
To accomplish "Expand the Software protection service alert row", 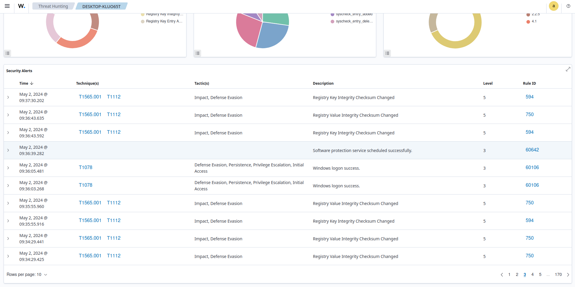I will [8, 150].
